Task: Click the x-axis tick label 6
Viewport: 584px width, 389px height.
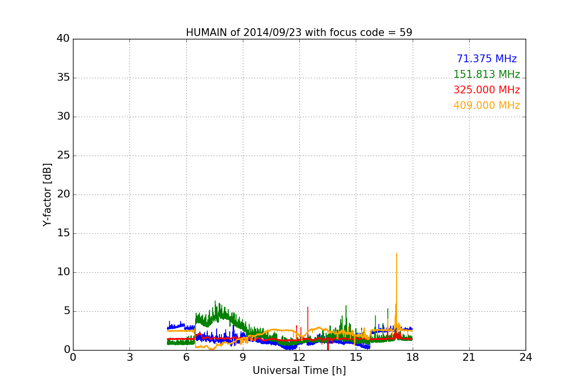Action: [x=186, y=357]
